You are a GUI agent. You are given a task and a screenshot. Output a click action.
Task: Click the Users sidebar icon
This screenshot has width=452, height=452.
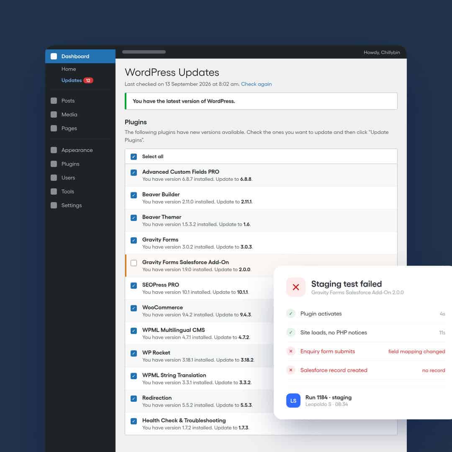point(54,177)
